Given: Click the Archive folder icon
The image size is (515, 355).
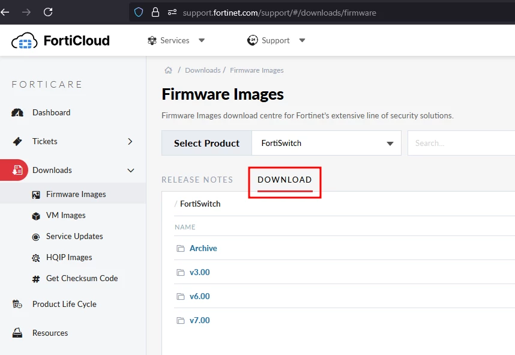Looking at the screenshot, I should tap(180, 249).
